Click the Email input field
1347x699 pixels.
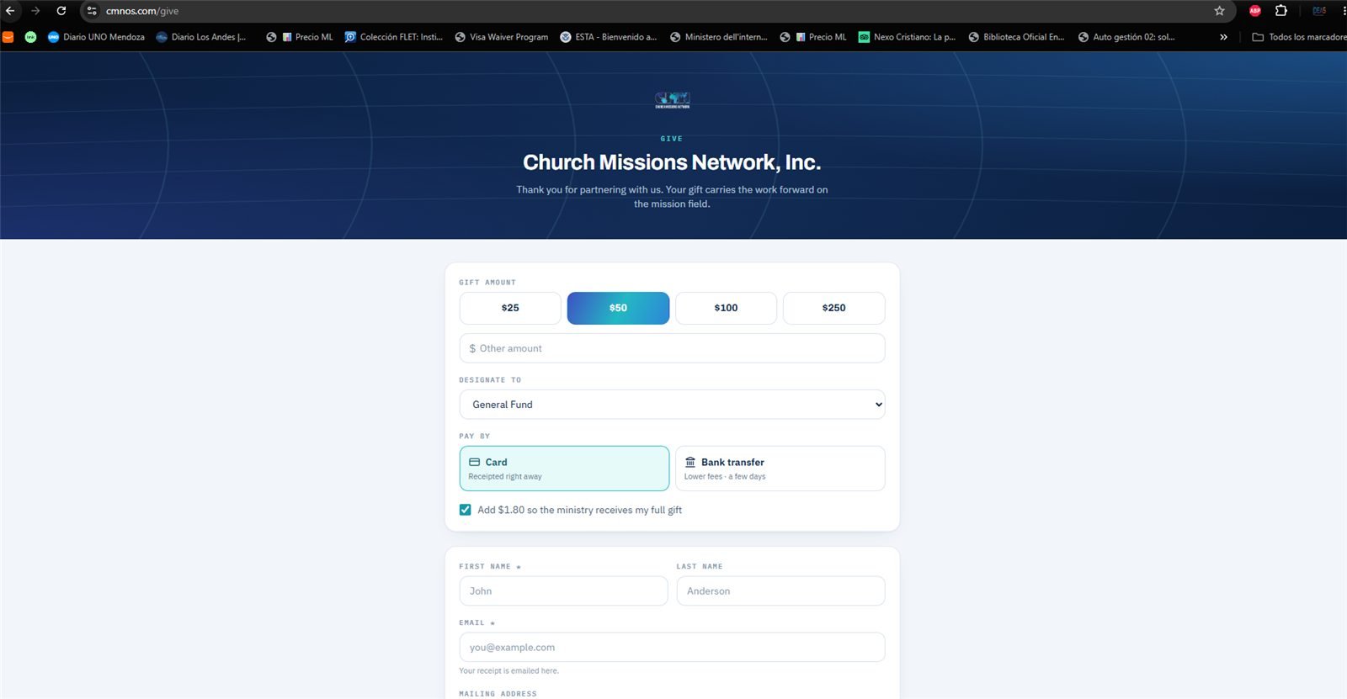(672, 648)
